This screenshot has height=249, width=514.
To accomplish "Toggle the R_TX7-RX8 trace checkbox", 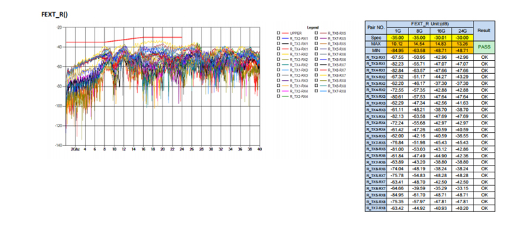I will 317,91.
